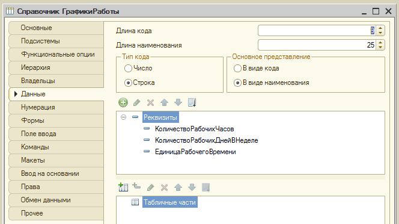The image size is (399, 224).
Task: Select the ЕдиницаРабочегоВремени attribute
Action: 195,152
